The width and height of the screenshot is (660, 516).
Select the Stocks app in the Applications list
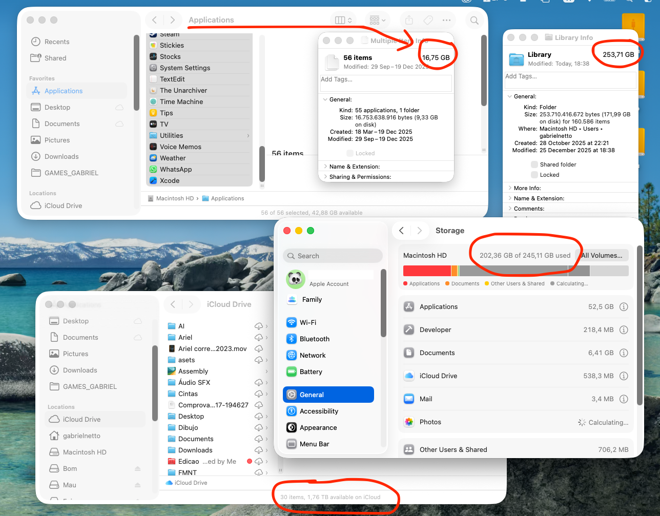click(x=200, y=56)
